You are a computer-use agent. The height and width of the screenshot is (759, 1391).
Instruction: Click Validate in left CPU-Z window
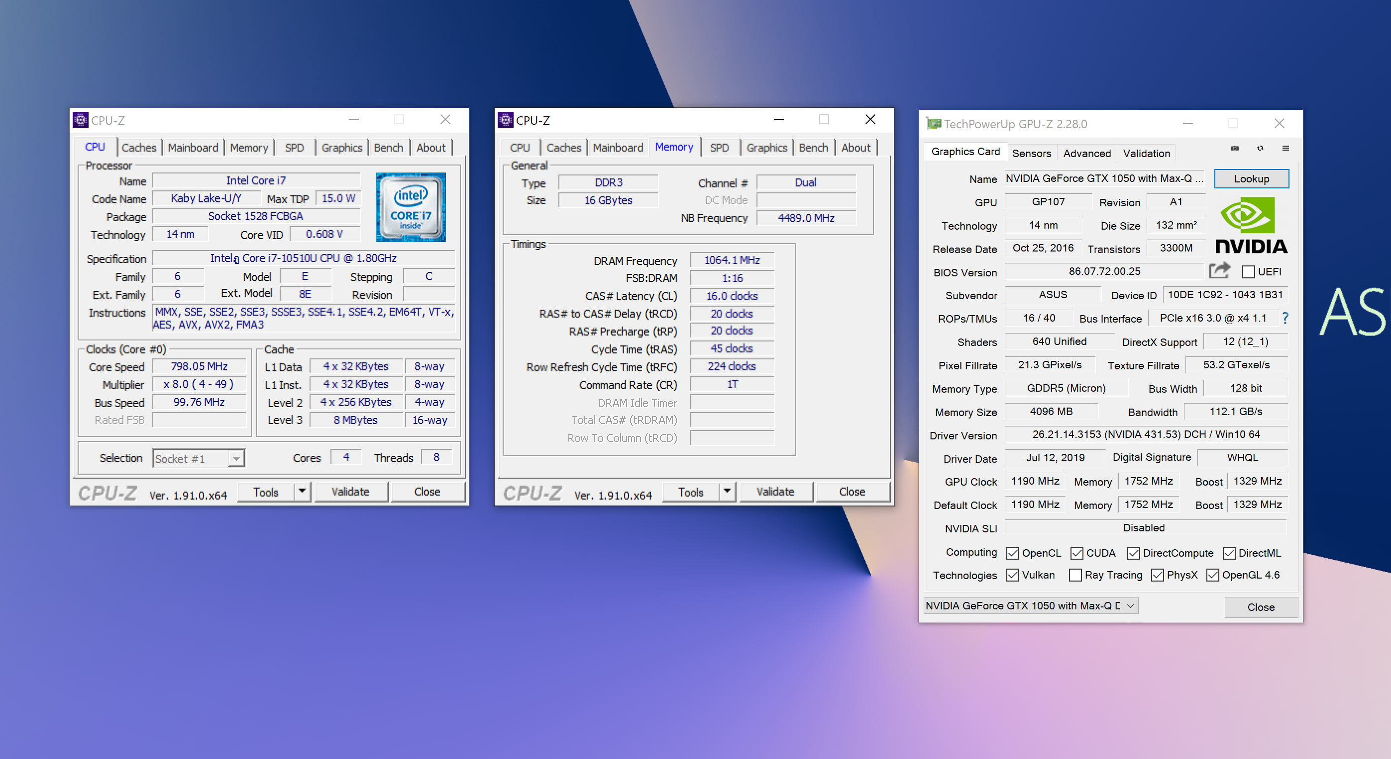351,492
